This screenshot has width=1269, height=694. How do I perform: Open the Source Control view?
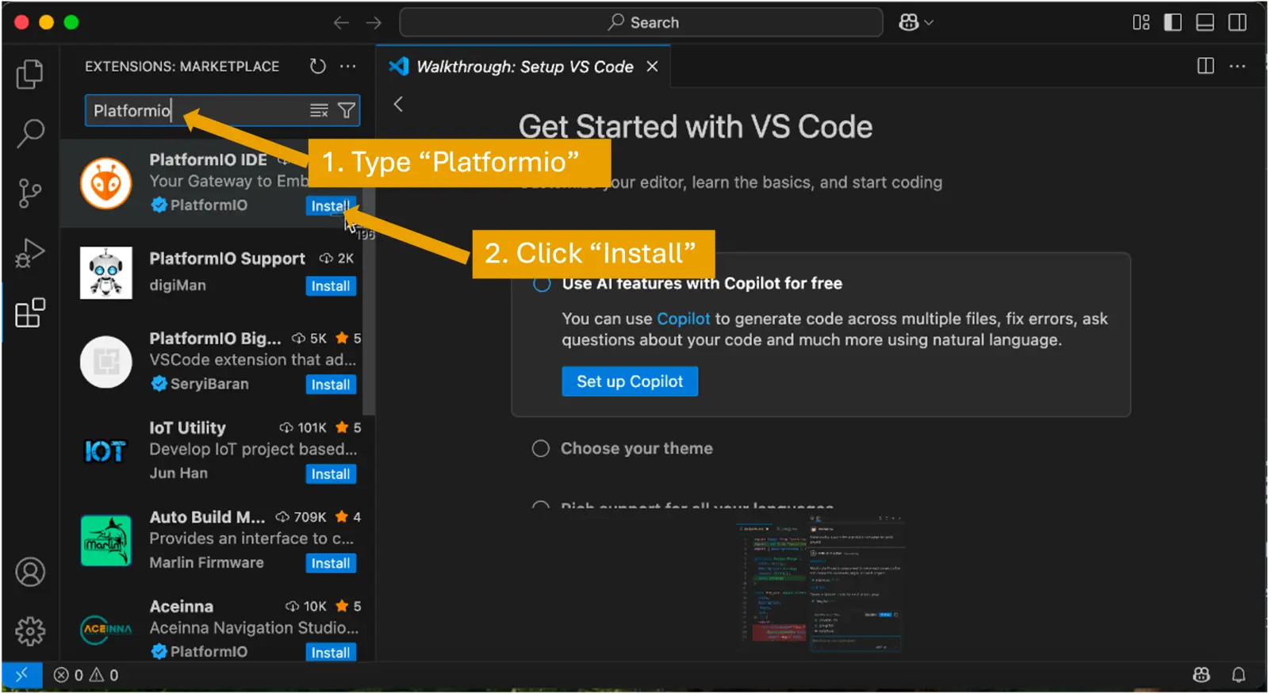tap(30, 193)
